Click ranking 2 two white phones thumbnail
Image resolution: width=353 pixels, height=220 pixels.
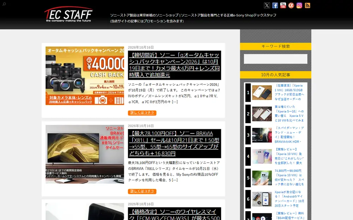click(x=262, y=114)
